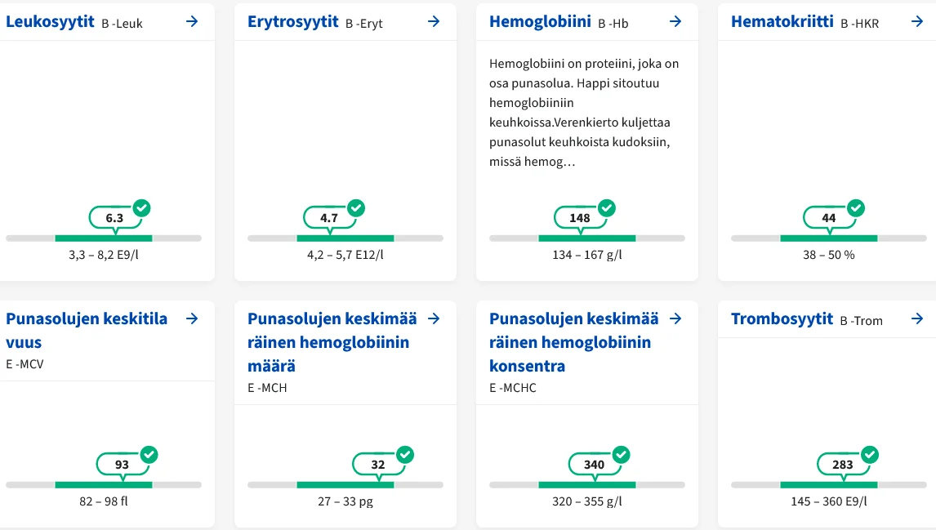Screen dimensions: 936x530
Task: Click the arrow icon on E-MCH card
Action: point(434,318)
